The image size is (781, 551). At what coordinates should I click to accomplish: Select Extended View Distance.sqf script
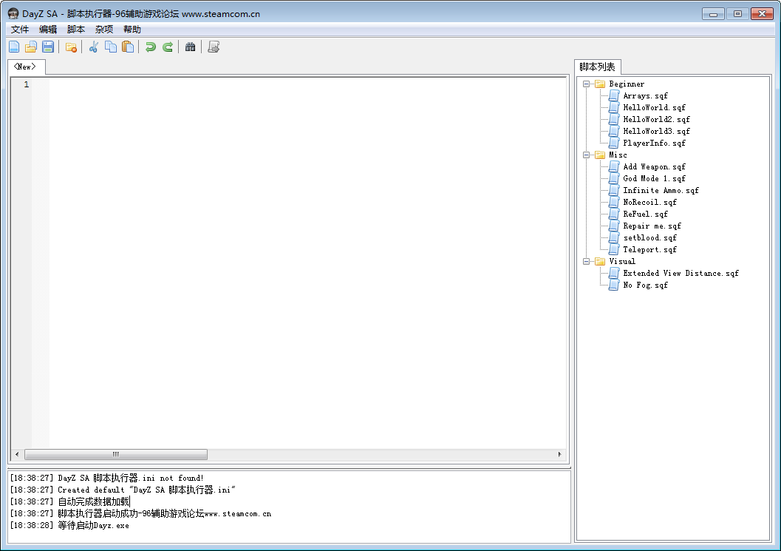(681, 273)
